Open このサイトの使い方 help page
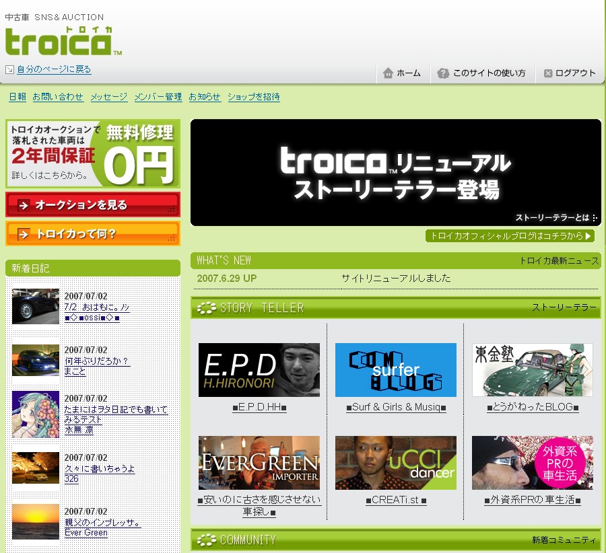606x553 pixels. tap(489, 73)
